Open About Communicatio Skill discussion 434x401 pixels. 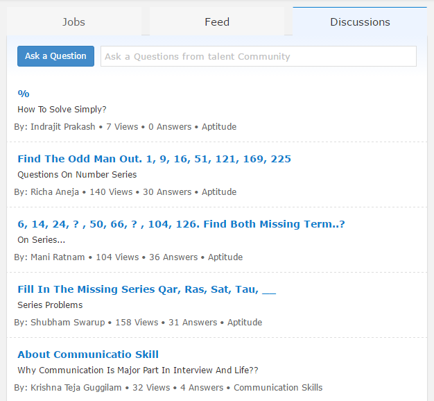[88, 355]
